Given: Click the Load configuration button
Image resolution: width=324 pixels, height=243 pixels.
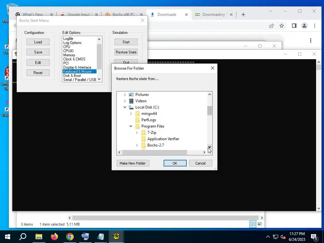Looking at the screenshot, I should [x=38, y=42].
